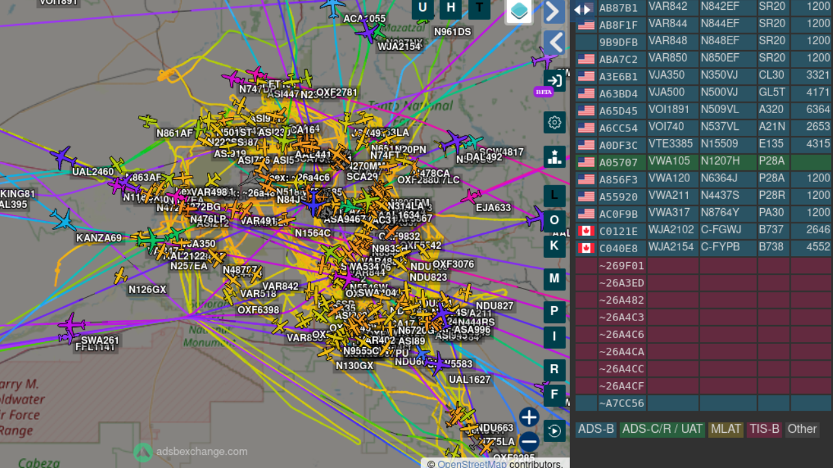Select table row with callsign VWA105
Viewport: 833px width, 468px height.
coord(703,162)
